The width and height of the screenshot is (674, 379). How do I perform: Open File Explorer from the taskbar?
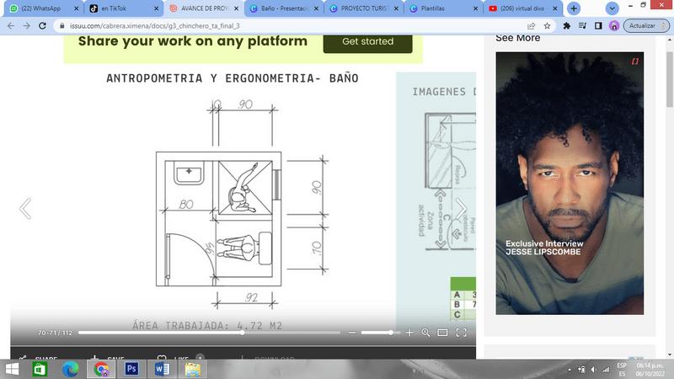[193, 369]
